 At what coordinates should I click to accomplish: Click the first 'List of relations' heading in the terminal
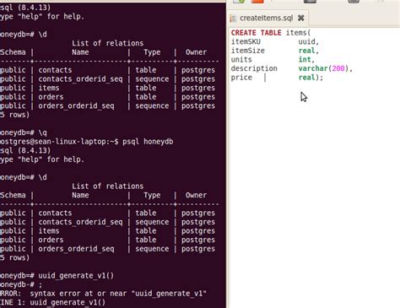pyautogui.click(x=107, y=43)
